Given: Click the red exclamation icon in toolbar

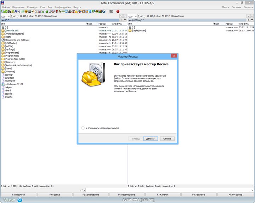Looking at the screenshot, I should [x=118, y=11].
